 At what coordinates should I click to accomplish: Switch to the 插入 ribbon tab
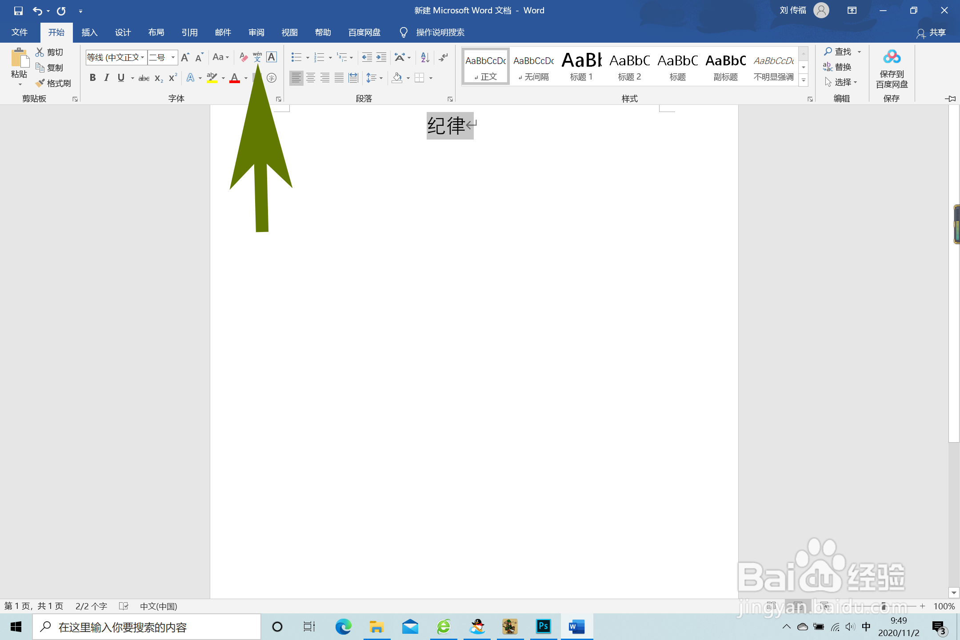point(89,32)
